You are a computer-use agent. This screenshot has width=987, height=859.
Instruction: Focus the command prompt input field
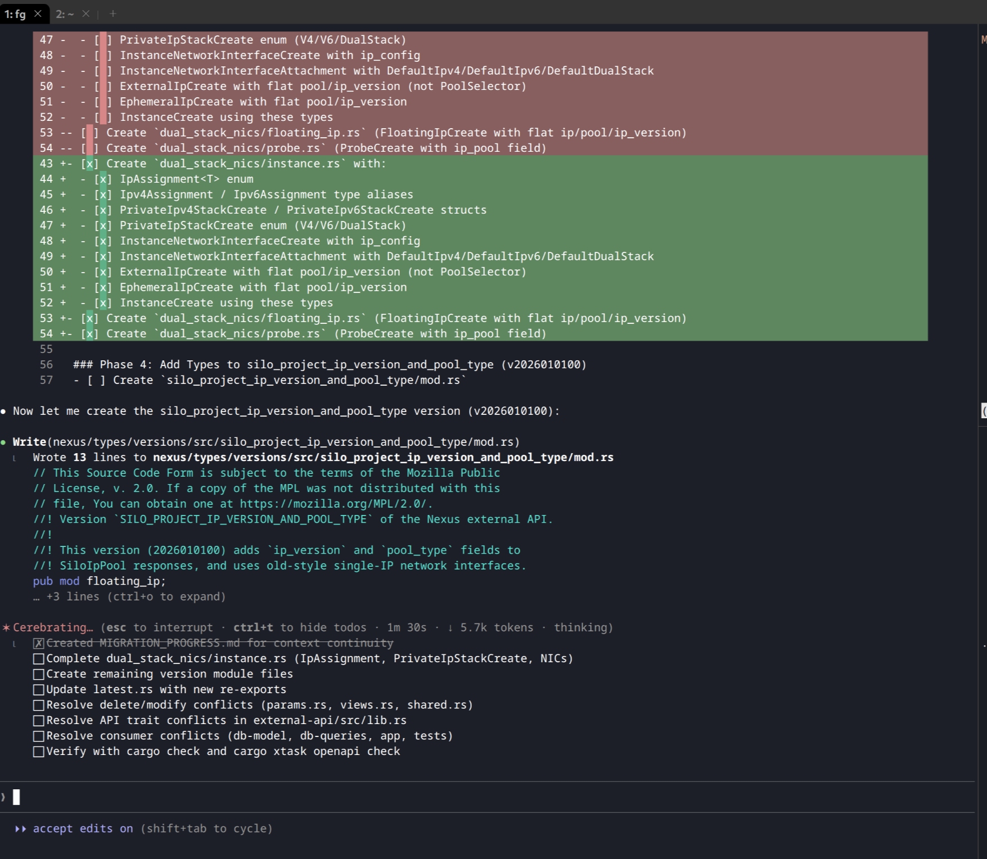[x=450, y=797]
